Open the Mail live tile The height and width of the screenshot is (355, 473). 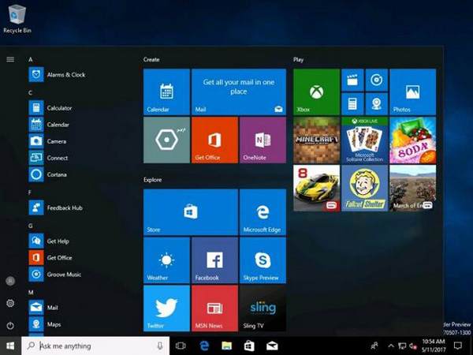pos(239,92)
